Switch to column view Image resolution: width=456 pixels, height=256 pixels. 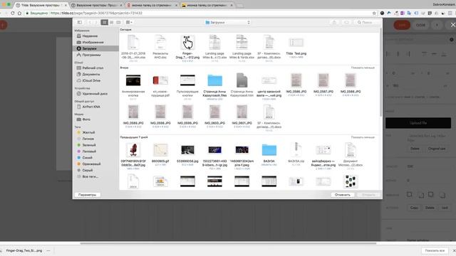[x=118, y=22]
